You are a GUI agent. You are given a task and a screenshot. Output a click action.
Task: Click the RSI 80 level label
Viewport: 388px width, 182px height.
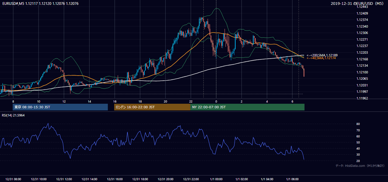[x=358, y=124]
